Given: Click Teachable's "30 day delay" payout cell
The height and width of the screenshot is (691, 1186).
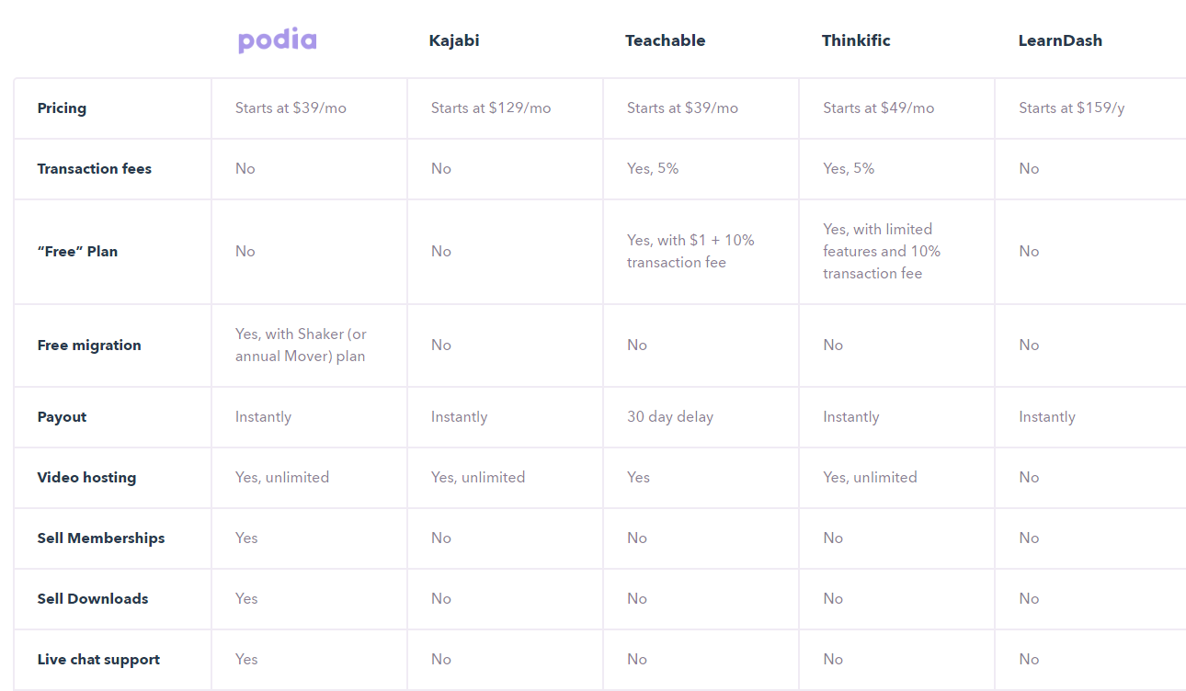Looking at the screenshot, I should coord(670,417).
